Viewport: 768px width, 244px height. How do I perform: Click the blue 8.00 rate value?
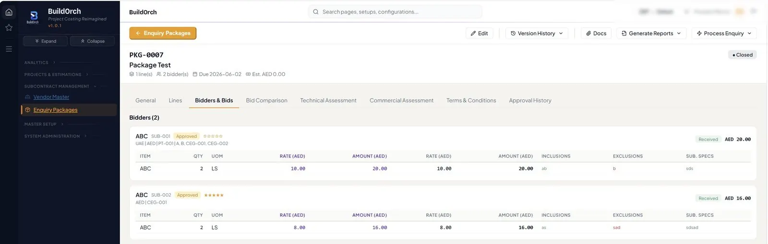point(300,228)
